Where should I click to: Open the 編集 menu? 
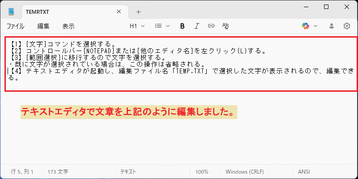(x=43, y=26)
